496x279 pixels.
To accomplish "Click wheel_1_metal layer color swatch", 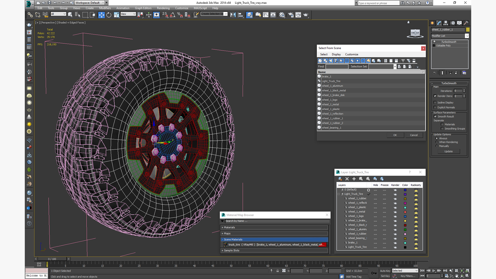I will tap(405, 212).
